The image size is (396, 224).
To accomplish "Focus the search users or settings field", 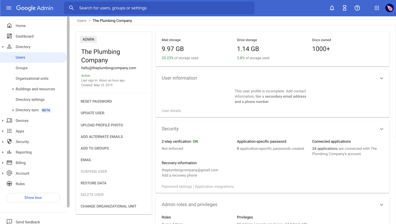I will 159,8.
